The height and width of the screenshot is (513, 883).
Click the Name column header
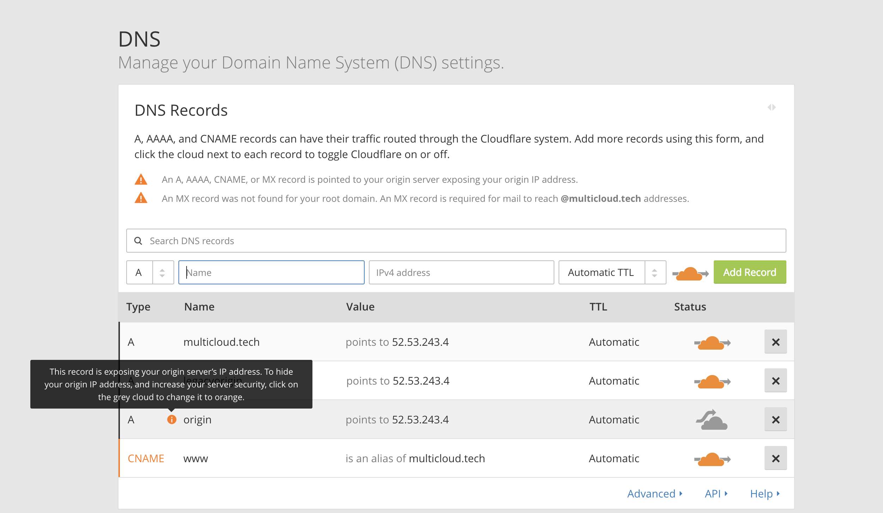[x=199, y=307]
